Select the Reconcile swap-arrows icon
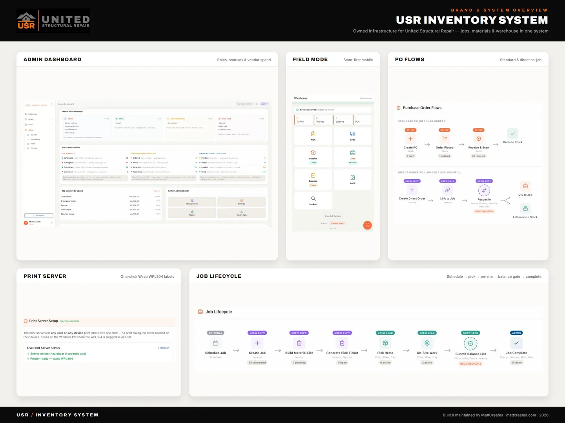 [484, 190]
